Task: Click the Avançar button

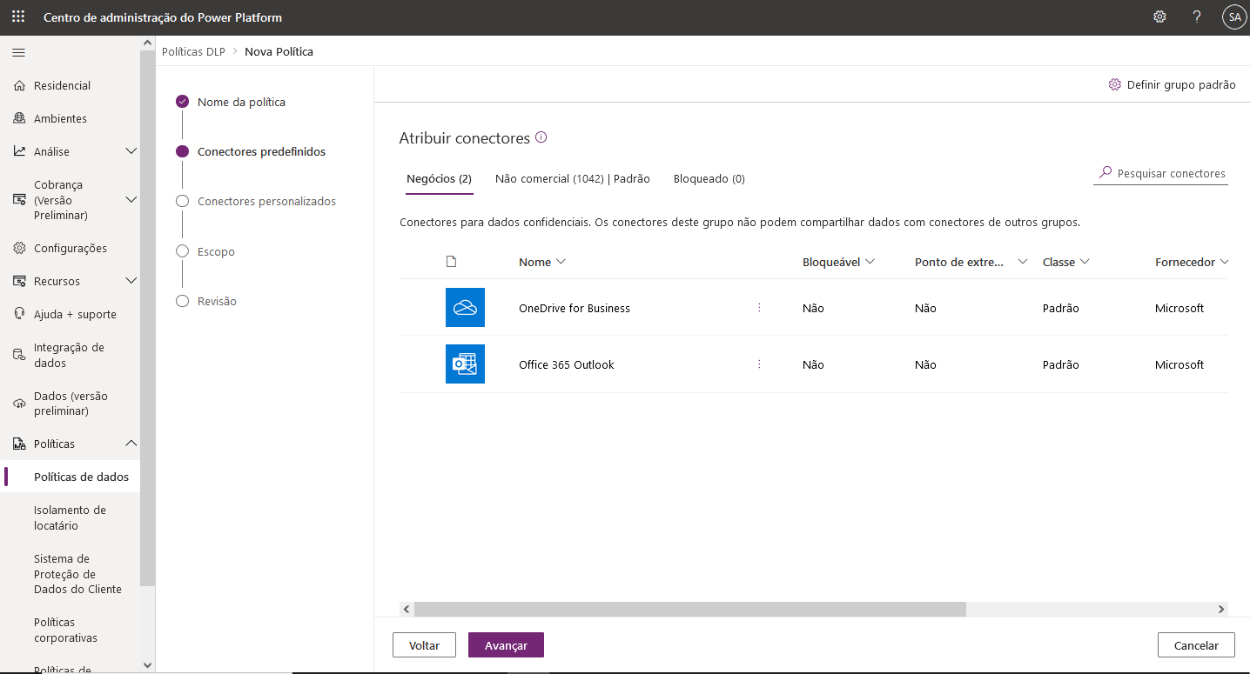Action: click(506, 645)
